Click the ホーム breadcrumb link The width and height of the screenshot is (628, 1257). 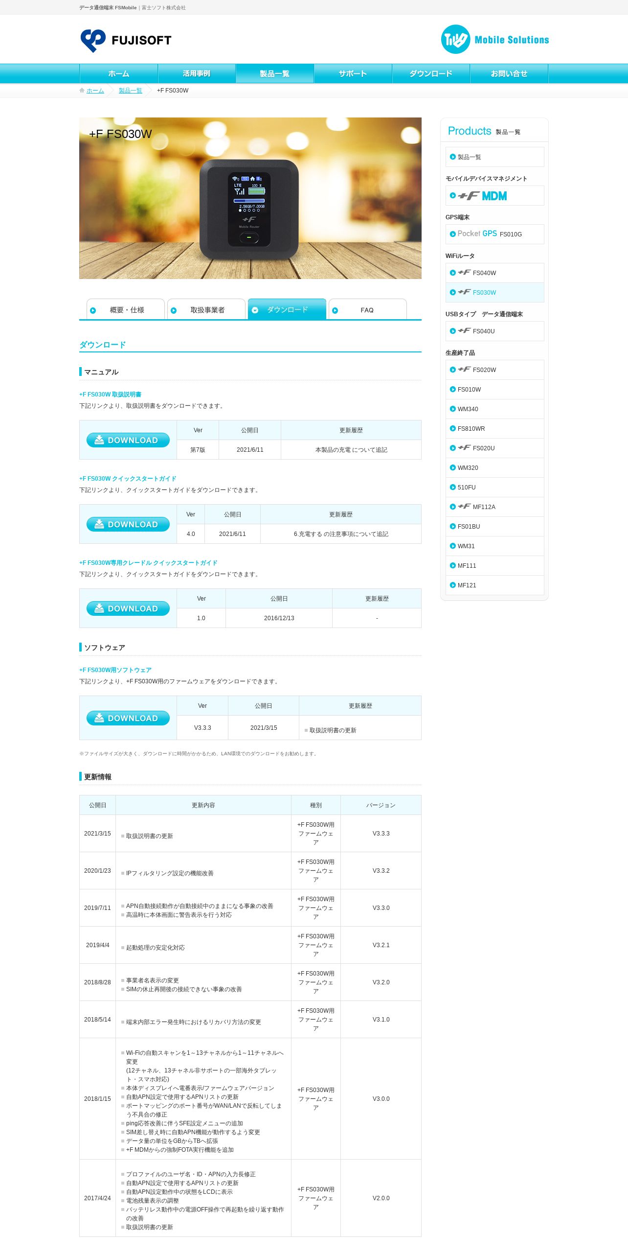[95, 91]
